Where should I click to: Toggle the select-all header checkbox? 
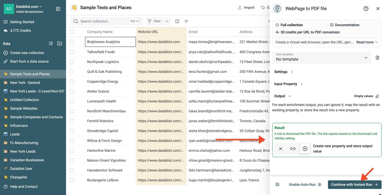72,32
